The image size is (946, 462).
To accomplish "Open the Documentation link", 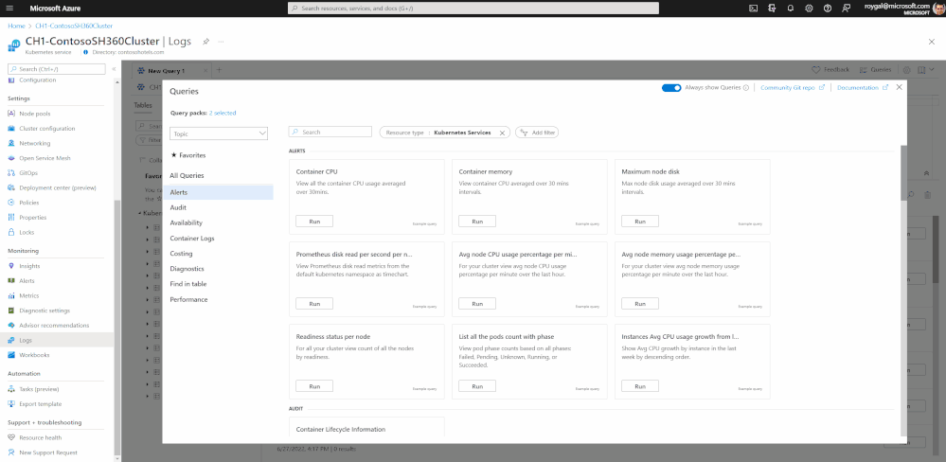I will click(x=863, y=87).
